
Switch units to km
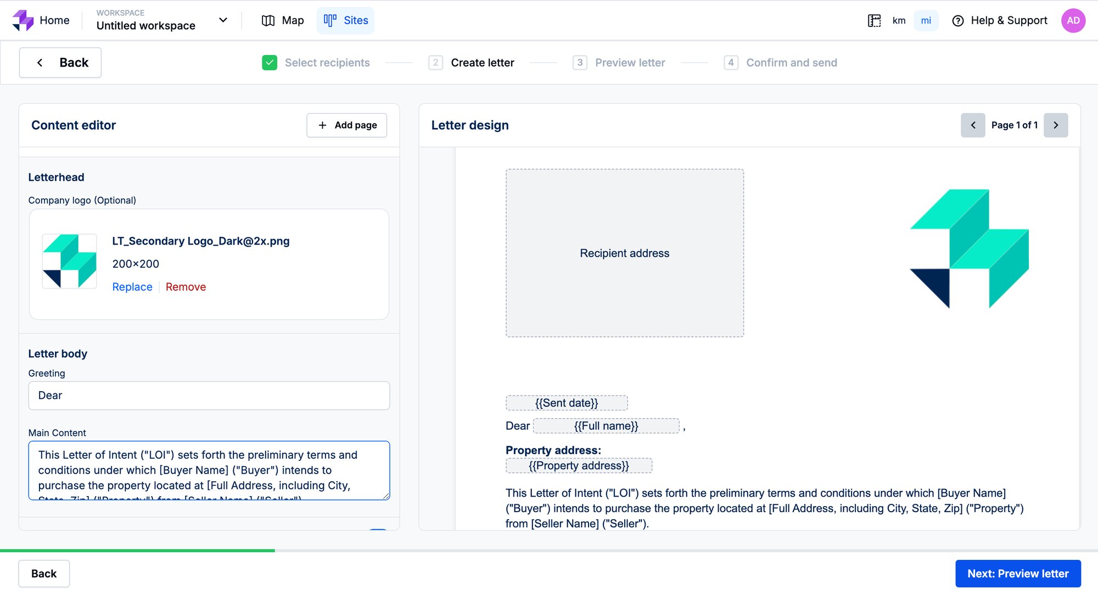899,20
